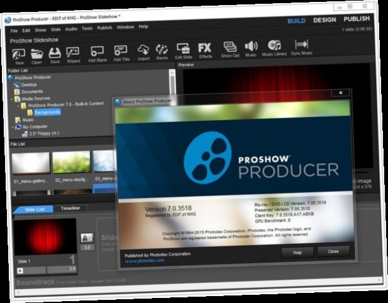The width and height of the screenshot is (388, 303).
Task: Collapse the Media Sources tree node
Action: coord(12,99)
